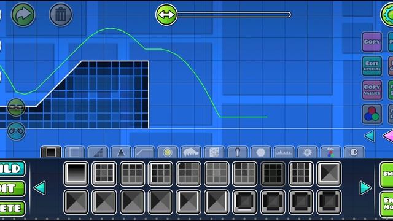
Task: Pick the last bordered square block in bottom row
Action: click(x=329, y=202)
